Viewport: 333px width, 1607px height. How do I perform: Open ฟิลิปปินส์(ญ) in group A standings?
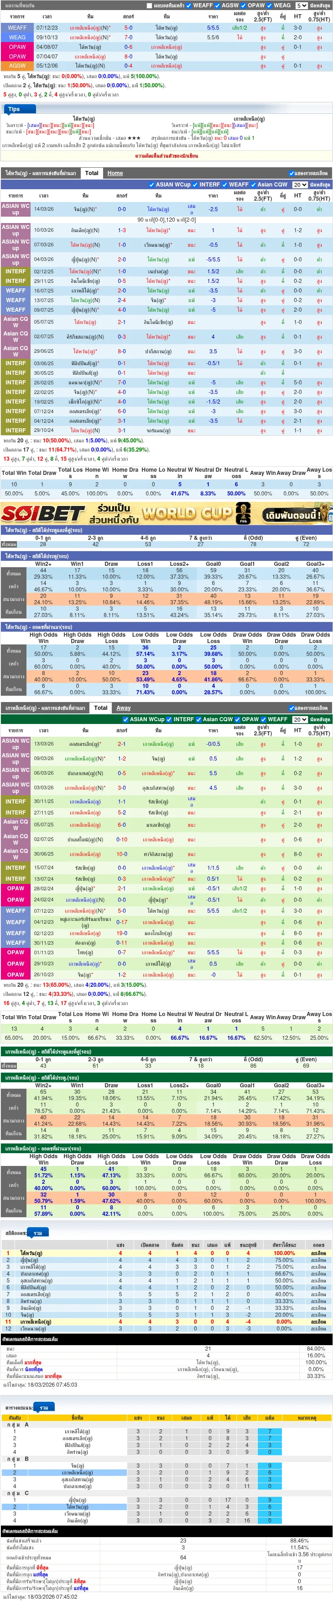click(77, 1445)
